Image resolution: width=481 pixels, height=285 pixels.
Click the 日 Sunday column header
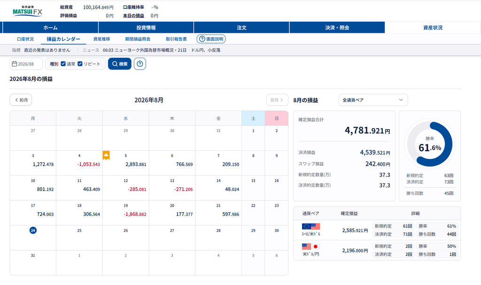pos(276,118)
